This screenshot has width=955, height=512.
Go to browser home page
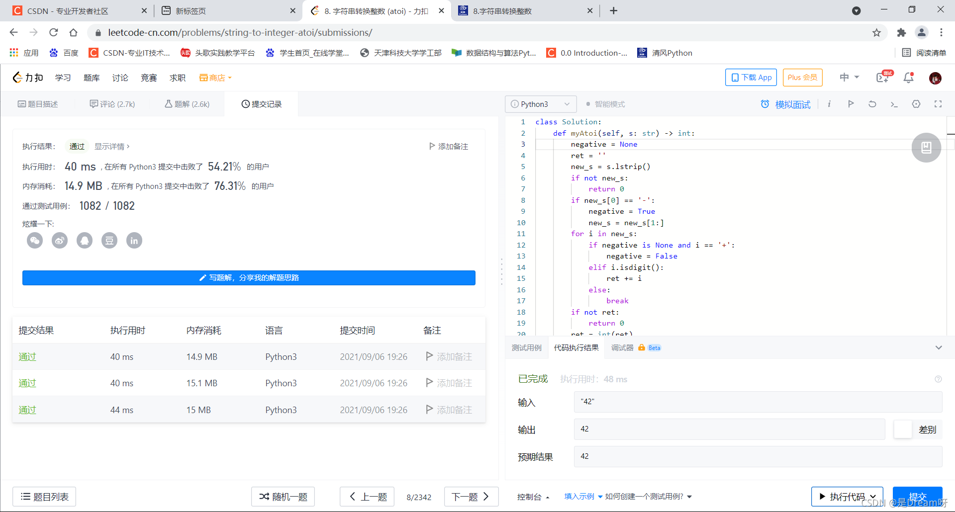73,32
